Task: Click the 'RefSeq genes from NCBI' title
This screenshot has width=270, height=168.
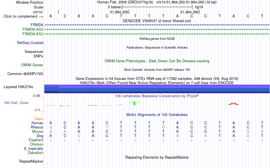Action: tap(157, 39)
